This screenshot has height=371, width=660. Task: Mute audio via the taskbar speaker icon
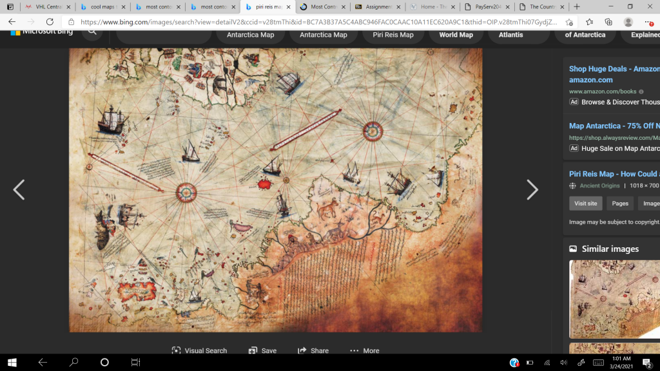[x=564, y=362]
